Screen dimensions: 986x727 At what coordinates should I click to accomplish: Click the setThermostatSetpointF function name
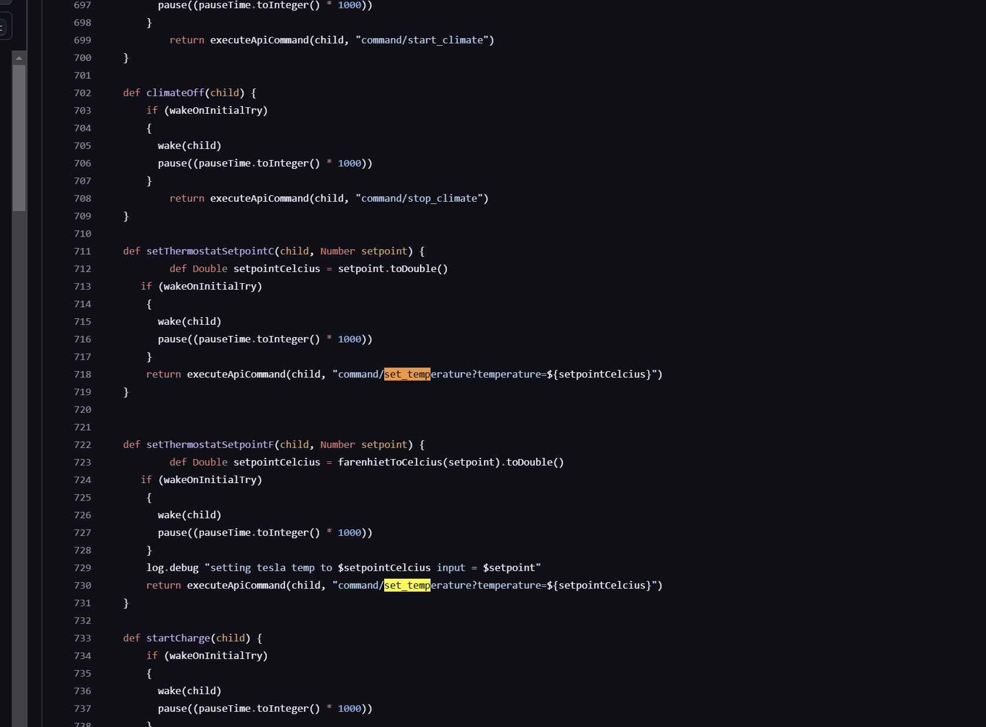click(x=210, y=444)
